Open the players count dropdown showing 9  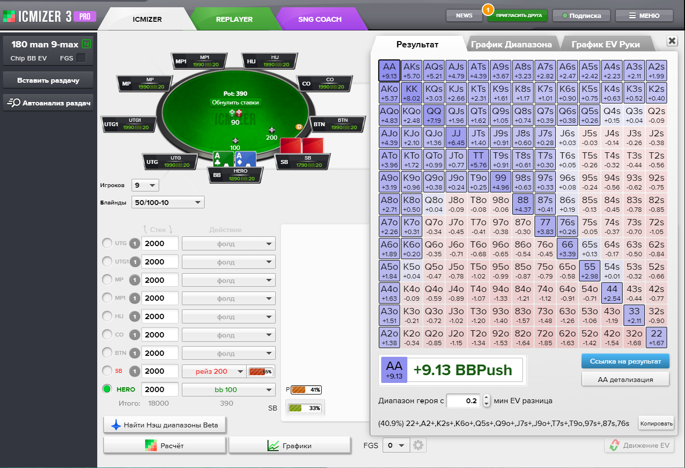pyautogui.click(x=145, y=185)
